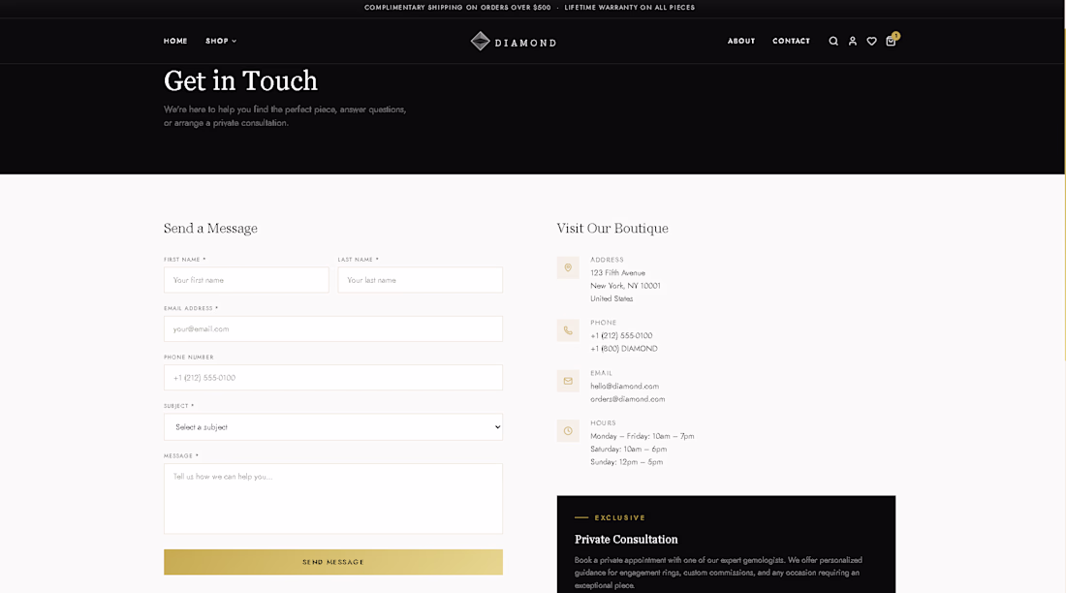
Task: Click the hello@diamond.com email address
Action: [624, 387]
